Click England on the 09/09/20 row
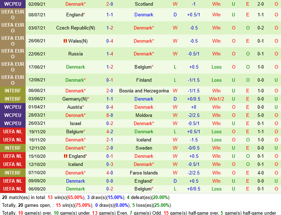 tap(144, 181)
